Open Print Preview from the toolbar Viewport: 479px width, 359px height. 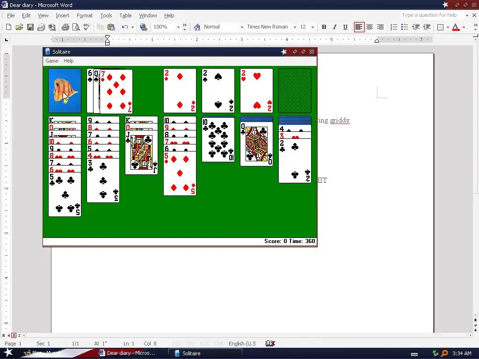76,27
